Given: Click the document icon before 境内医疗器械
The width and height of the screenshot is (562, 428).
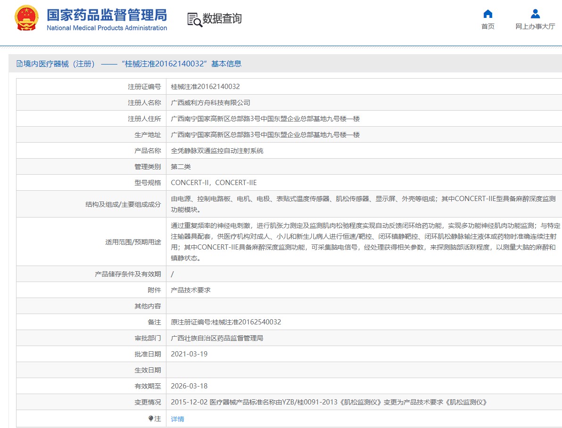Looking at the screenshot, I should point(19,64).
